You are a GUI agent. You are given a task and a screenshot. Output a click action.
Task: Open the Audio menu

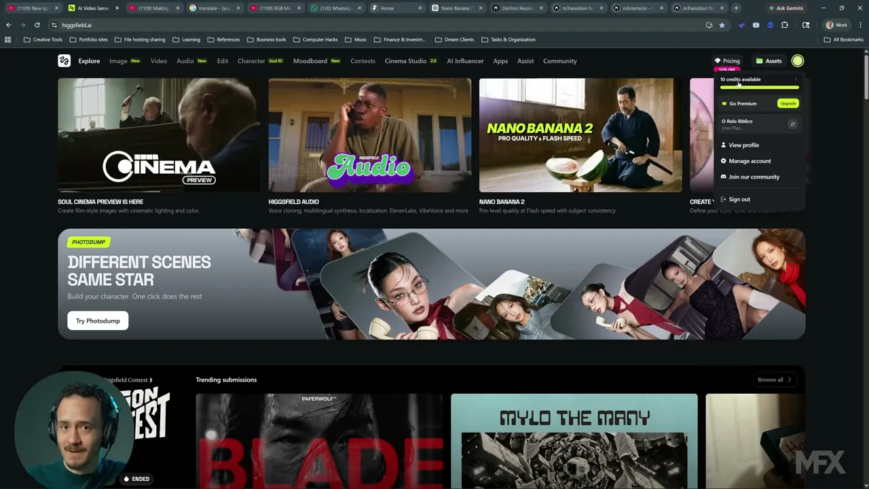tap(191, 61)
